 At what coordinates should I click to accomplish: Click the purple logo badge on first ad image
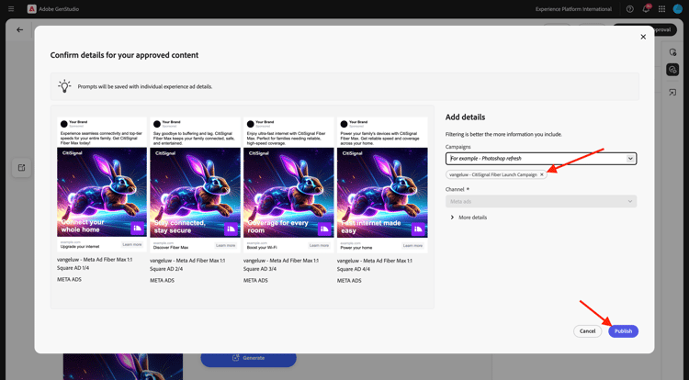click(x=137, y=229)
